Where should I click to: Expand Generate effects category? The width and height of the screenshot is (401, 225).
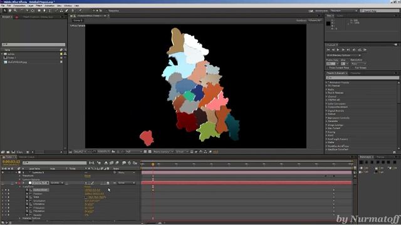pyautogui.click(x=326, y=121)
